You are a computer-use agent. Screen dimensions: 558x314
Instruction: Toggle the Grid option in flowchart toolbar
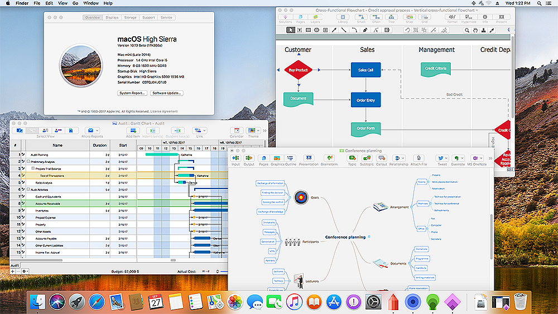[x=424, y=17]
